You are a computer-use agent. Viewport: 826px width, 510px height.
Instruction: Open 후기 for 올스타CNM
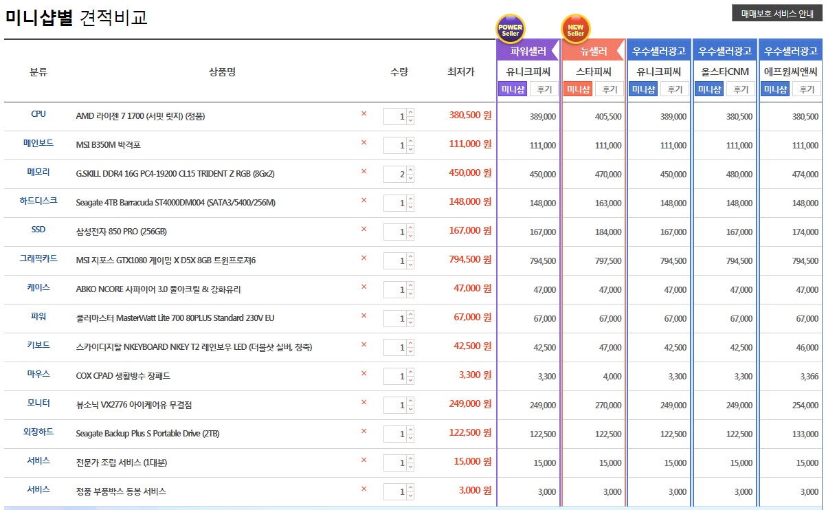[741, 89]
